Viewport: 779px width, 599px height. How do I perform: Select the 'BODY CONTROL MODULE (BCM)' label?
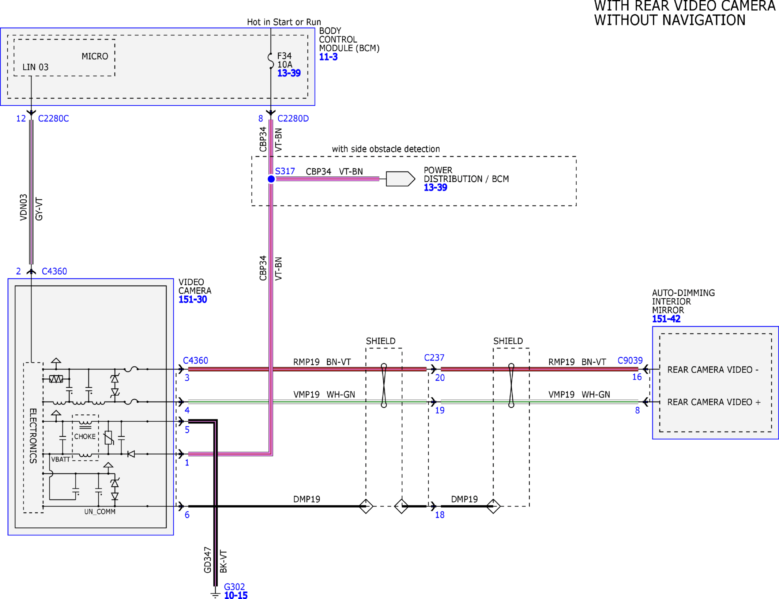349,39
